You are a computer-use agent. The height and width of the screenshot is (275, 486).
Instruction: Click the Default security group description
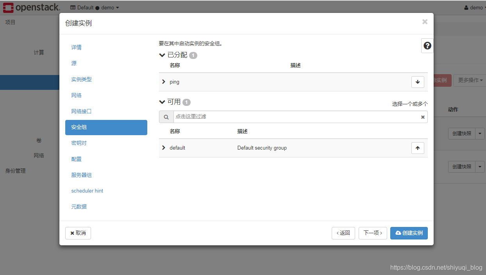pyautogui.click(x=262, y=148)
